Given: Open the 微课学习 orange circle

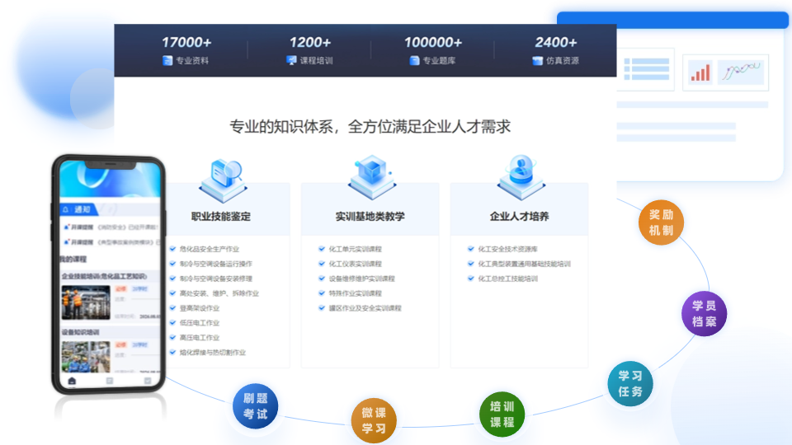Looking at the screenshot, I should click(374, 420).
